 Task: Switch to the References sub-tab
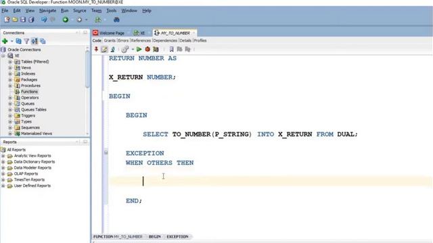click(x=141, y=40)
